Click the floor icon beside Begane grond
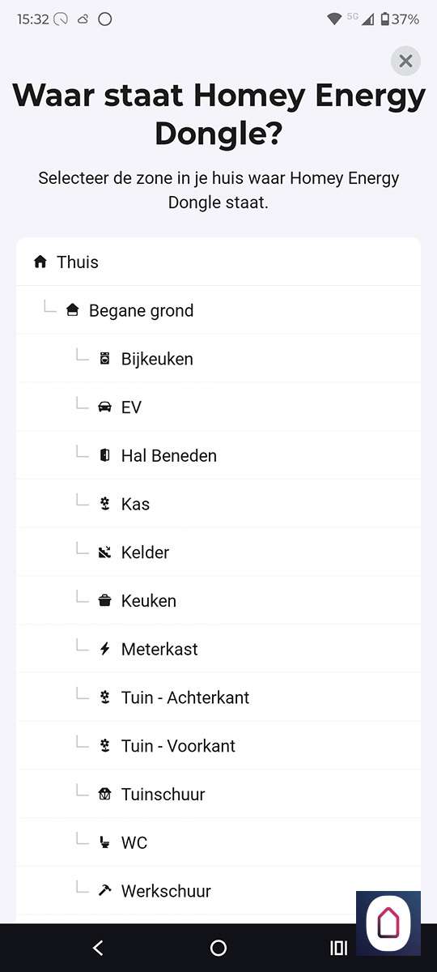Image resolution: width=437 pixels, height=972 pixels. (x=72, y=310)
